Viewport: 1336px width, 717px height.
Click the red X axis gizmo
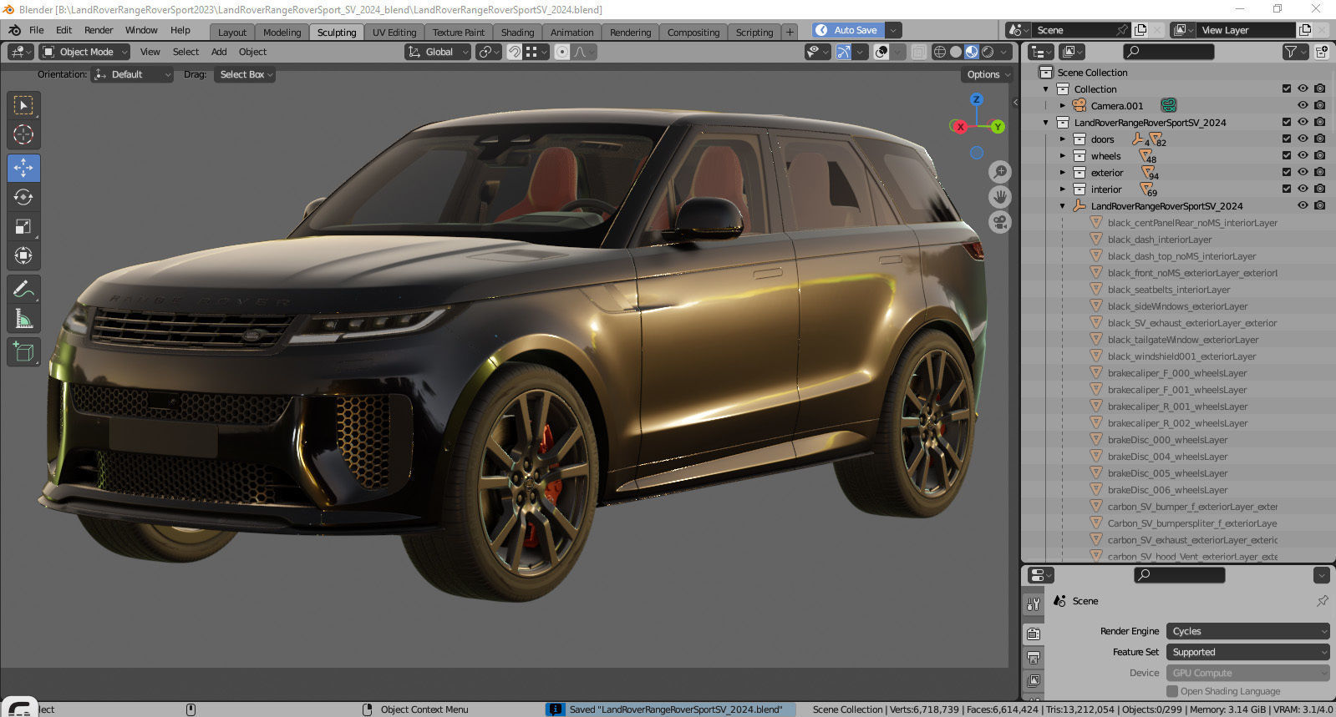(960, 127)
